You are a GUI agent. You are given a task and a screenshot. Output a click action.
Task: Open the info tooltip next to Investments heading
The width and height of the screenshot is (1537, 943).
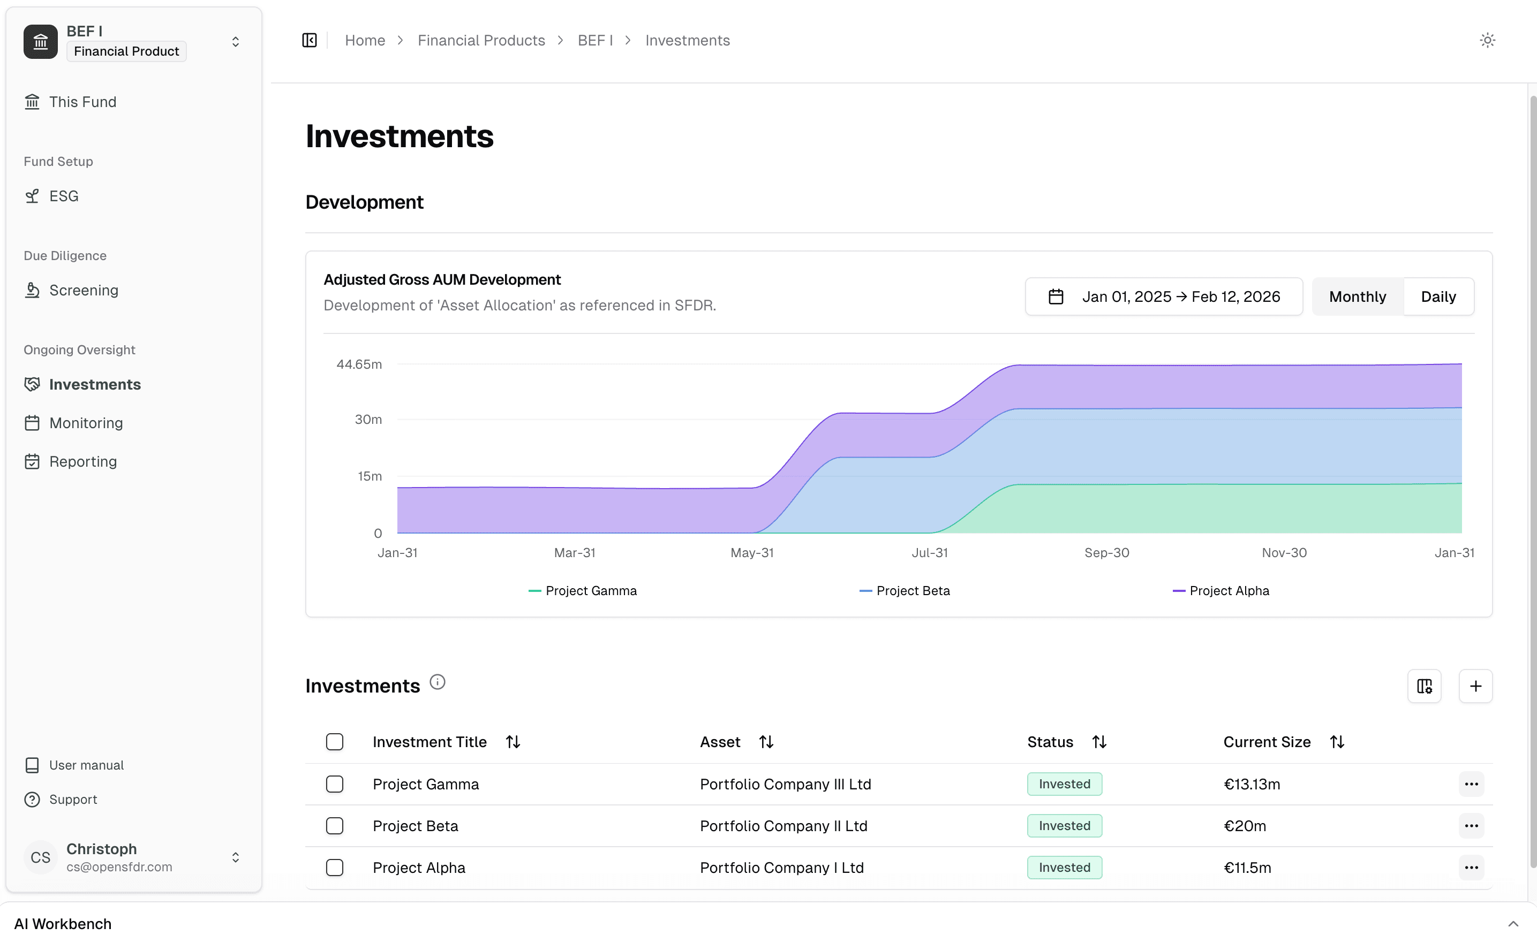pos(437,681)
